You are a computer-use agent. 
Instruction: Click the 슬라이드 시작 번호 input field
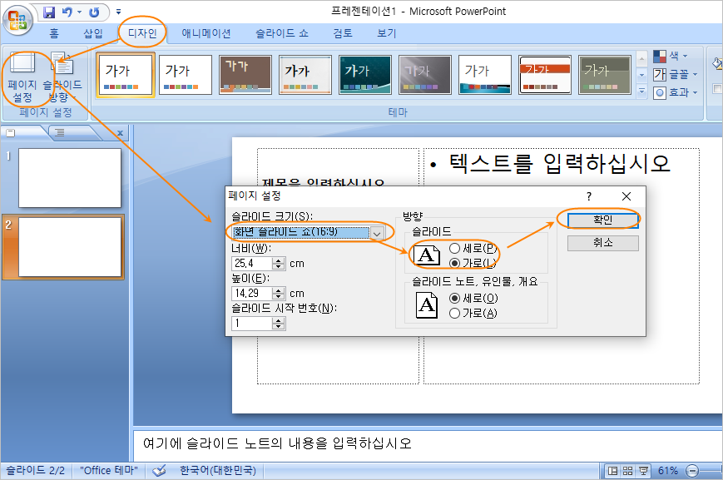251,324
